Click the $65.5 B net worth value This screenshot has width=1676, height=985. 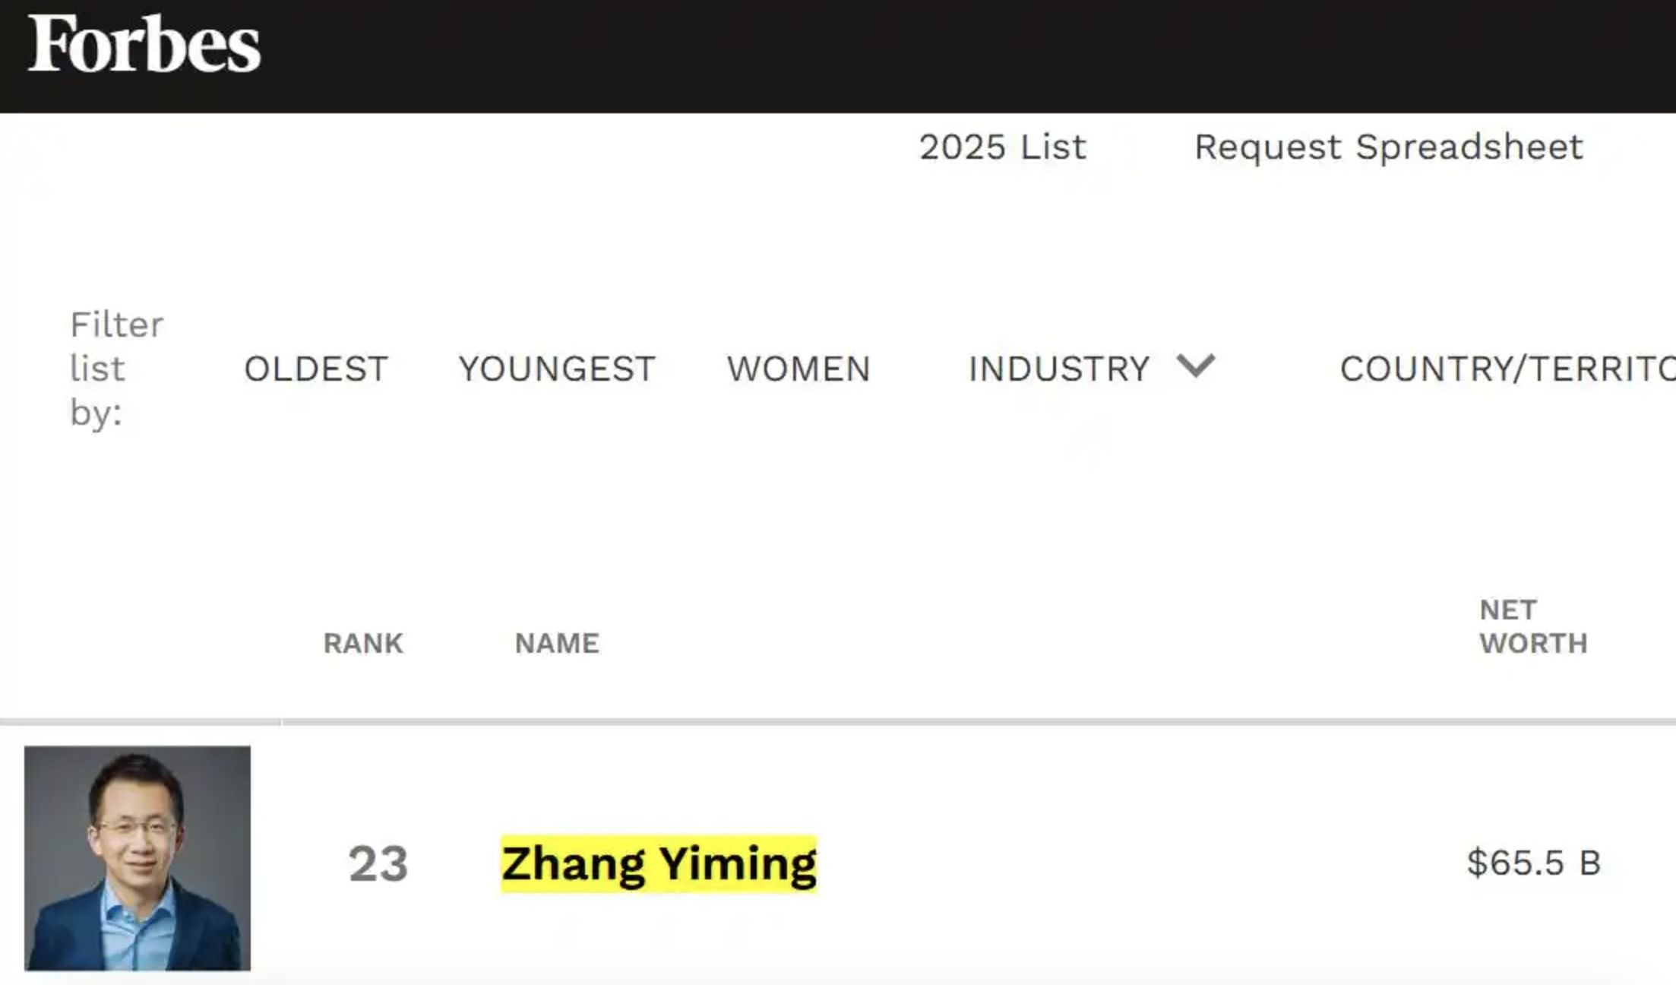(1533, 863)
